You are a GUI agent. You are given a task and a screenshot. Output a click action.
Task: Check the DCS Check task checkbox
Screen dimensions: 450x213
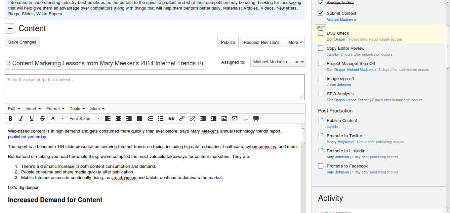tap(321, 33)
